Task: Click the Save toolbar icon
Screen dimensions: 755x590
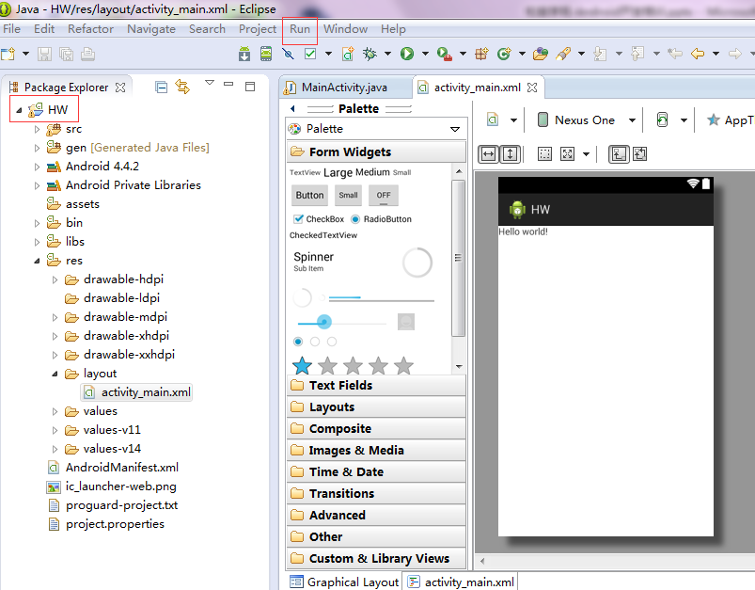Action: [44, 54]
